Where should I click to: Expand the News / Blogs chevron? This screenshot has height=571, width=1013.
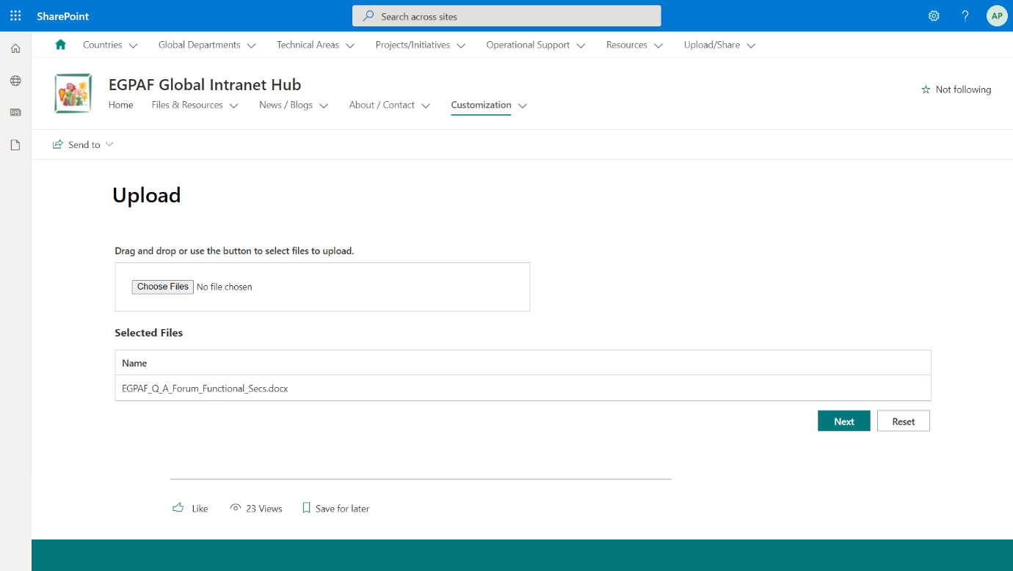(324, 106)
